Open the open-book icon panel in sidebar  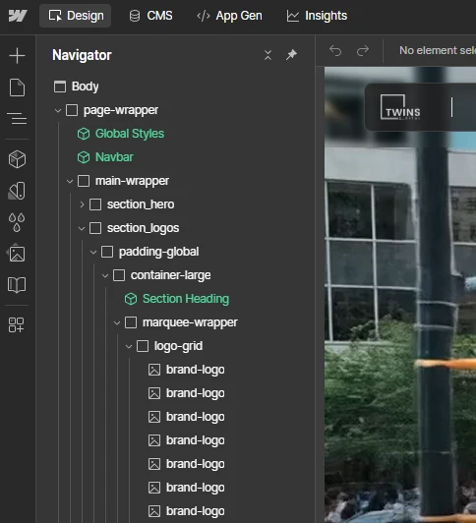pos(17,285)
